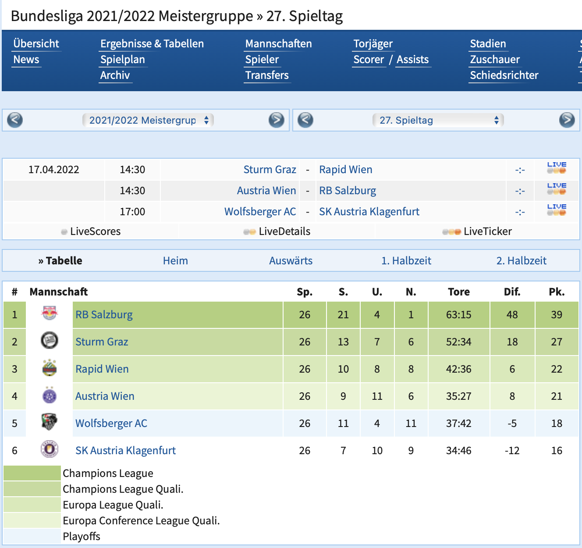
Task: Open live icon for Austria Wien match
Action: 557,189
